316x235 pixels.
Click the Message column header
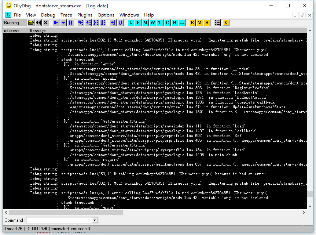(x=168, y=30)
